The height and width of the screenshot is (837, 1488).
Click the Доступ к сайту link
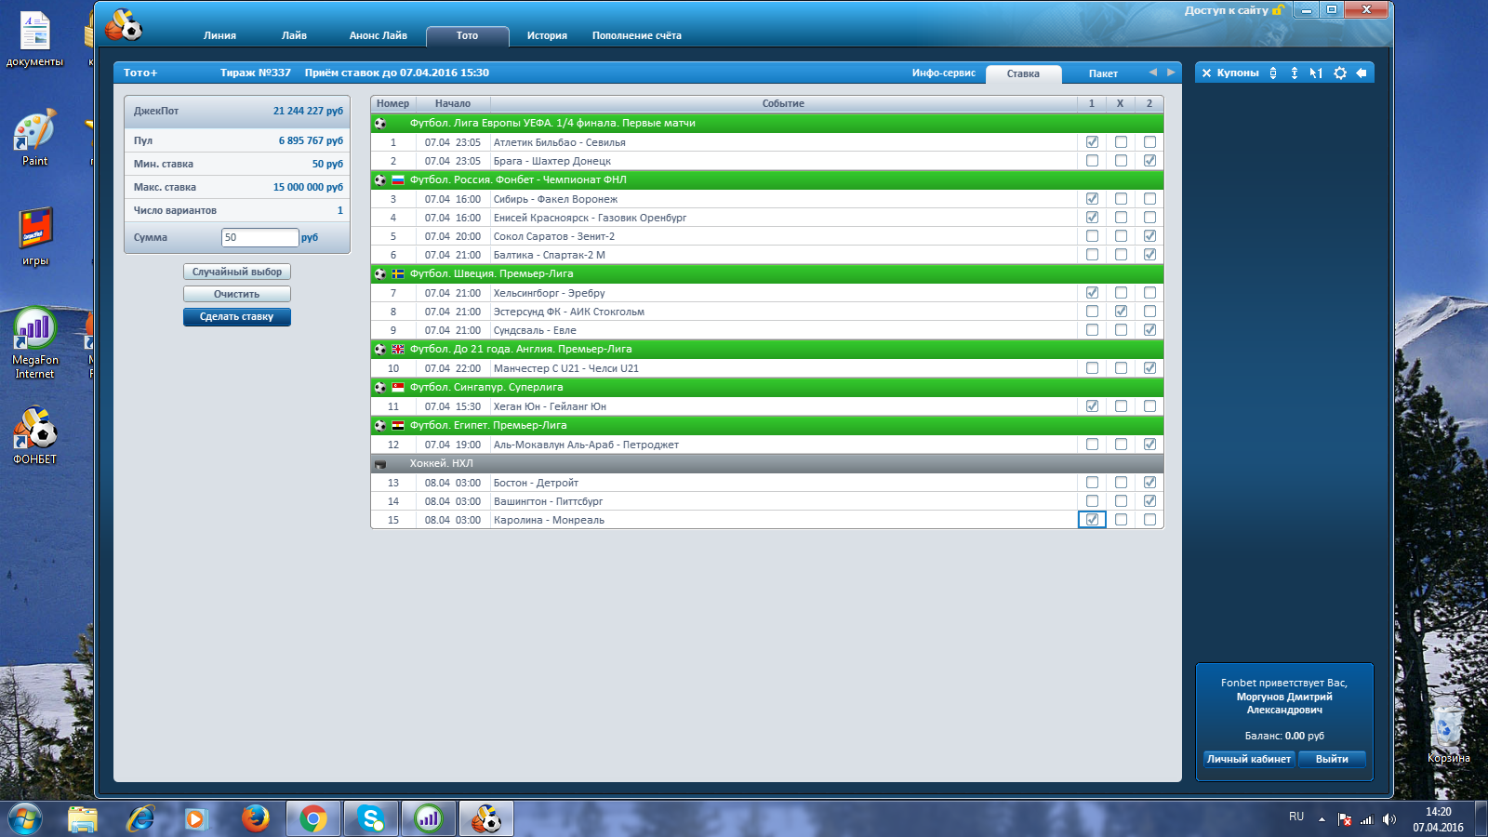point(1227,10)
